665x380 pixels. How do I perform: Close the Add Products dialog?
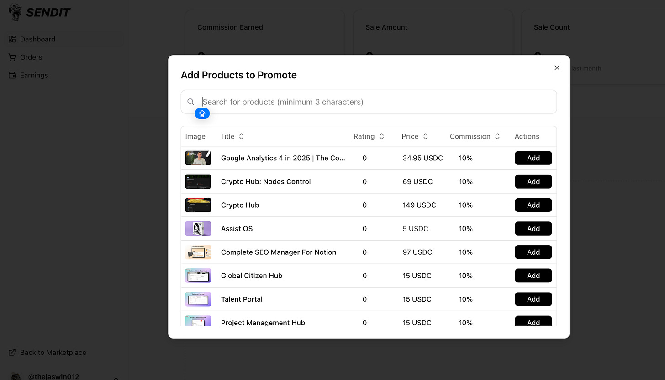tap(557, 67)
